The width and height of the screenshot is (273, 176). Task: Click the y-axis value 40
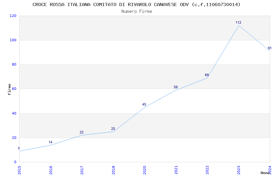coord(14,113)
